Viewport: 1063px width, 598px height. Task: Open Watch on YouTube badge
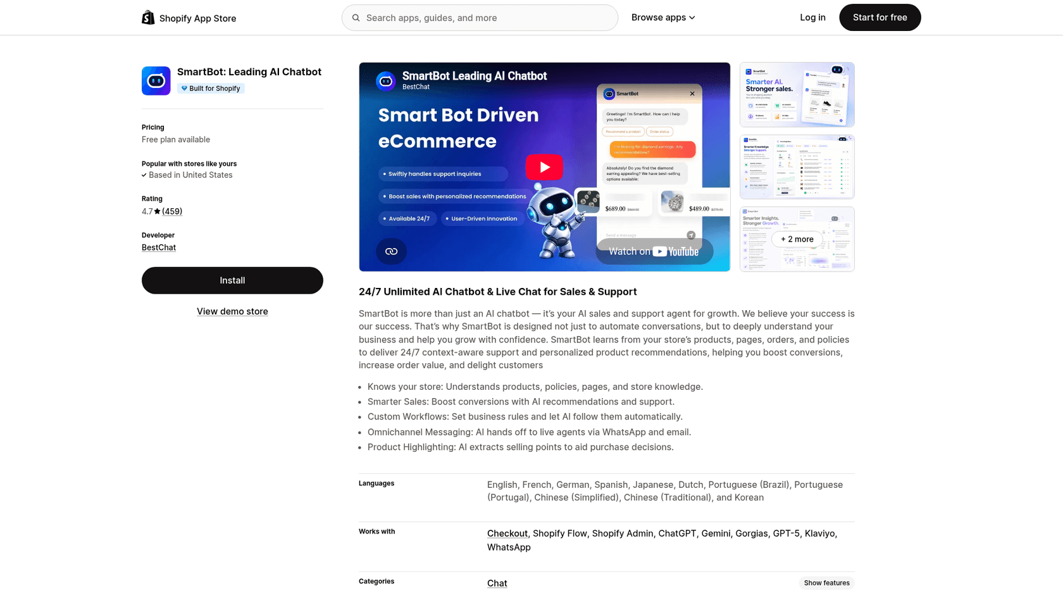pos(654,251)
